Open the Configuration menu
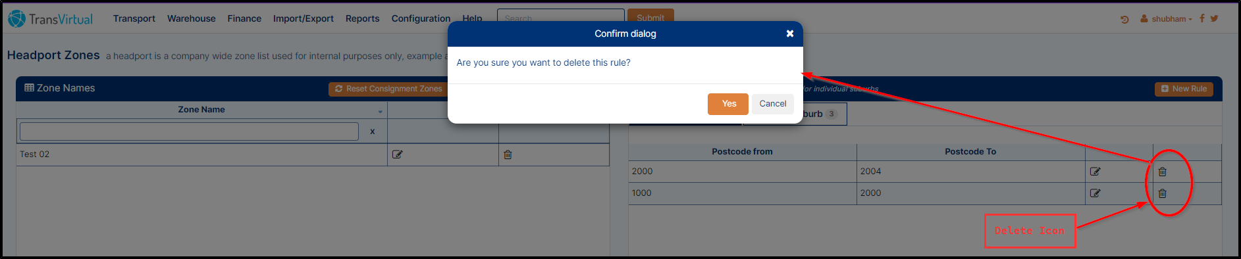 coord(421,18)
